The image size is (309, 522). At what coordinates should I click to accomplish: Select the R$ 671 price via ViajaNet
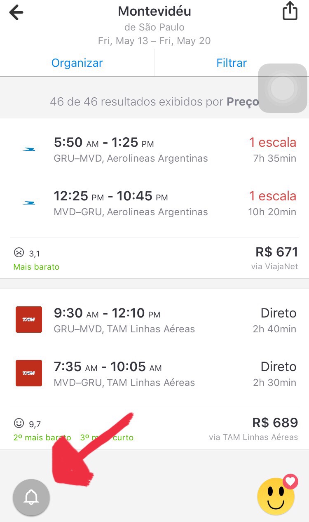click(276, 252)
